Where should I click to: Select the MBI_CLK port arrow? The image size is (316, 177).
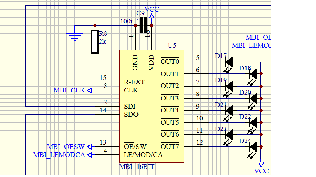[x=89, y=90]
